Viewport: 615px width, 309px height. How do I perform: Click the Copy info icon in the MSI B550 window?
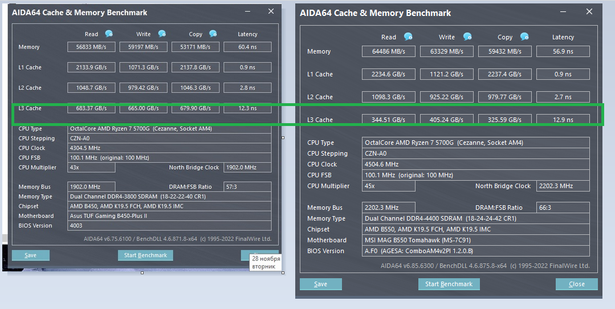click(x=524, y=36)
